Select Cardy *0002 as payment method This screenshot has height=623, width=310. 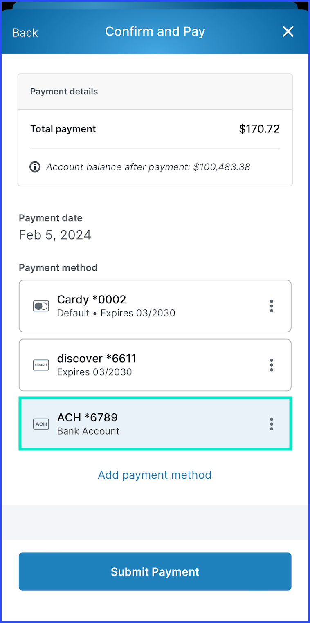point(155,306)
